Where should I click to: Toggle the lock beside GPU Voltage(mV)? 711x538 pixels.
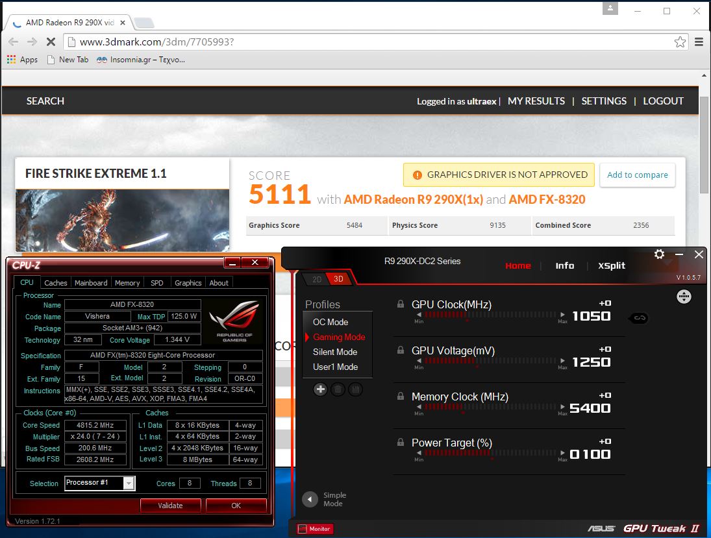coord(401,350)
